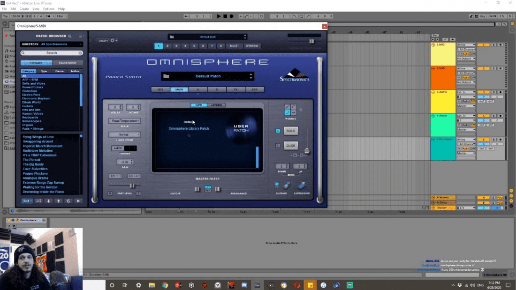Open the folder icon next to Default Patch
The image size is (516, 290).
[166, 76]
